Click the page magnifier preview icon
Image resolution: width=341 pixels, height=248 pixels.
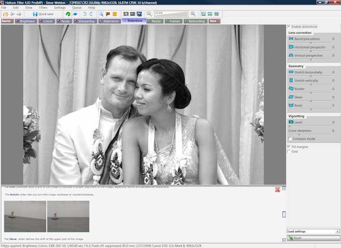(x=101, y=14)
